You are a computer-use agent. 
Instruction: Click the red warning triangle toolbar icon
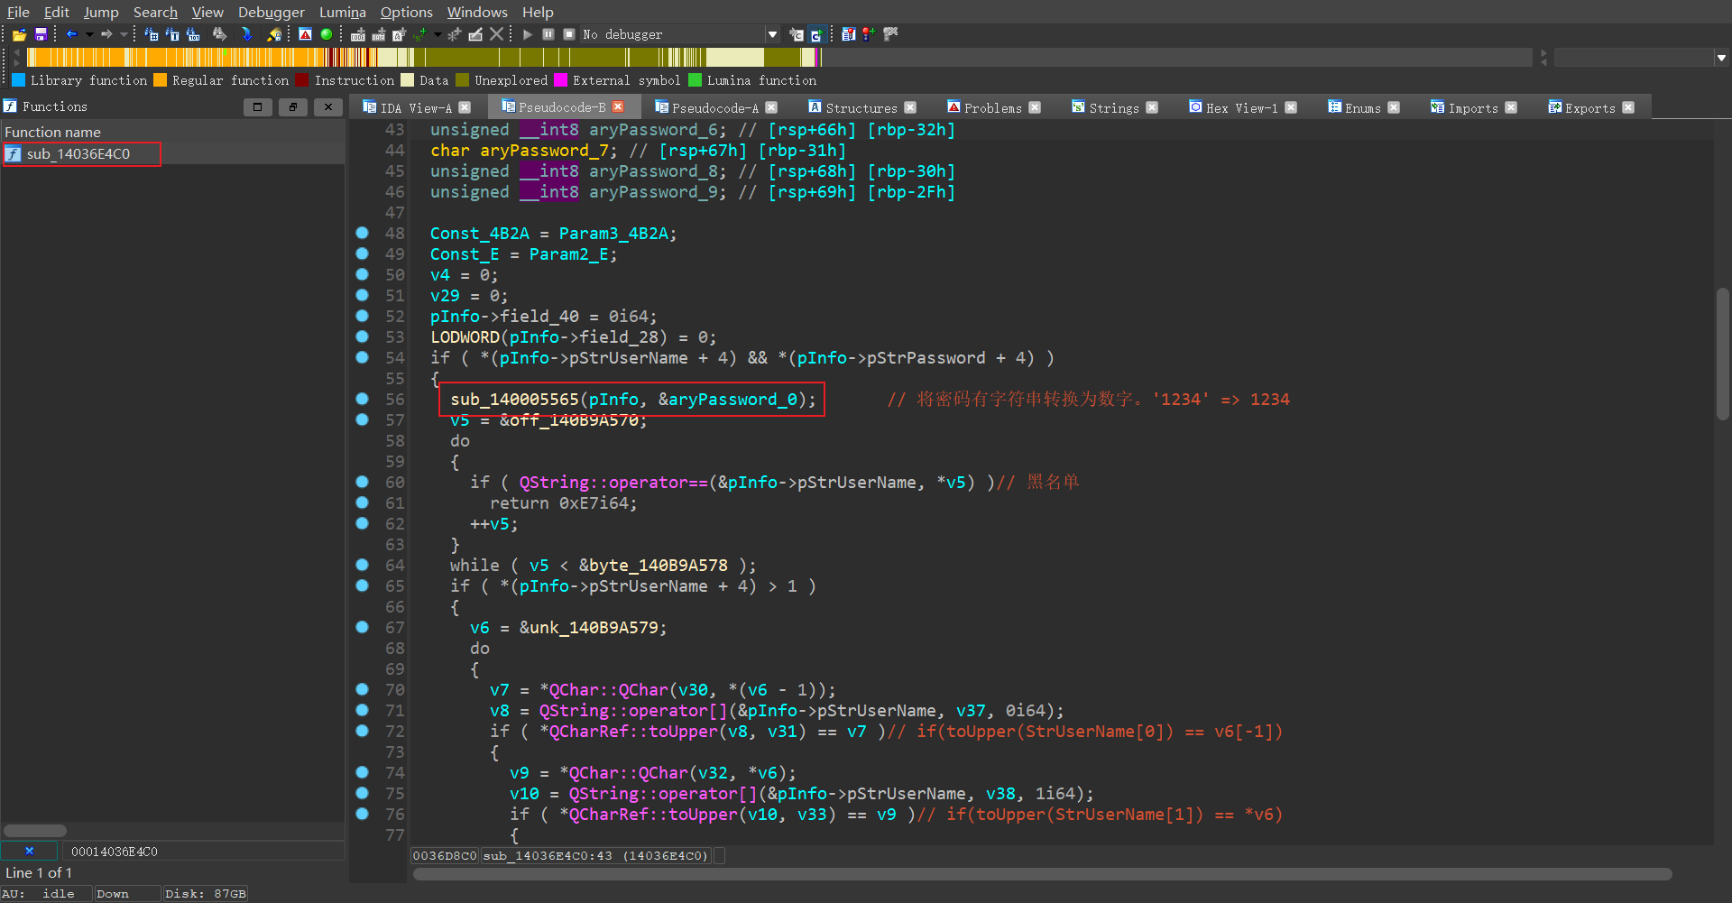click(x=305, y=34)
